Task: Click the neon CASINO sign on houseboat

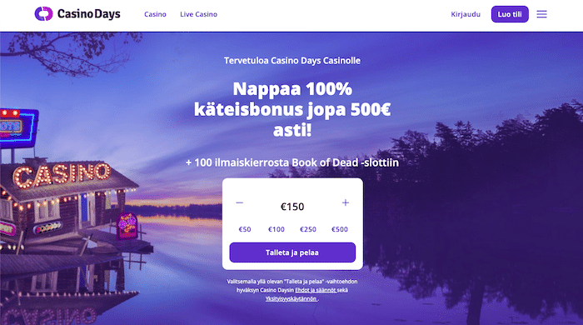Action: [x=62, y=174]
